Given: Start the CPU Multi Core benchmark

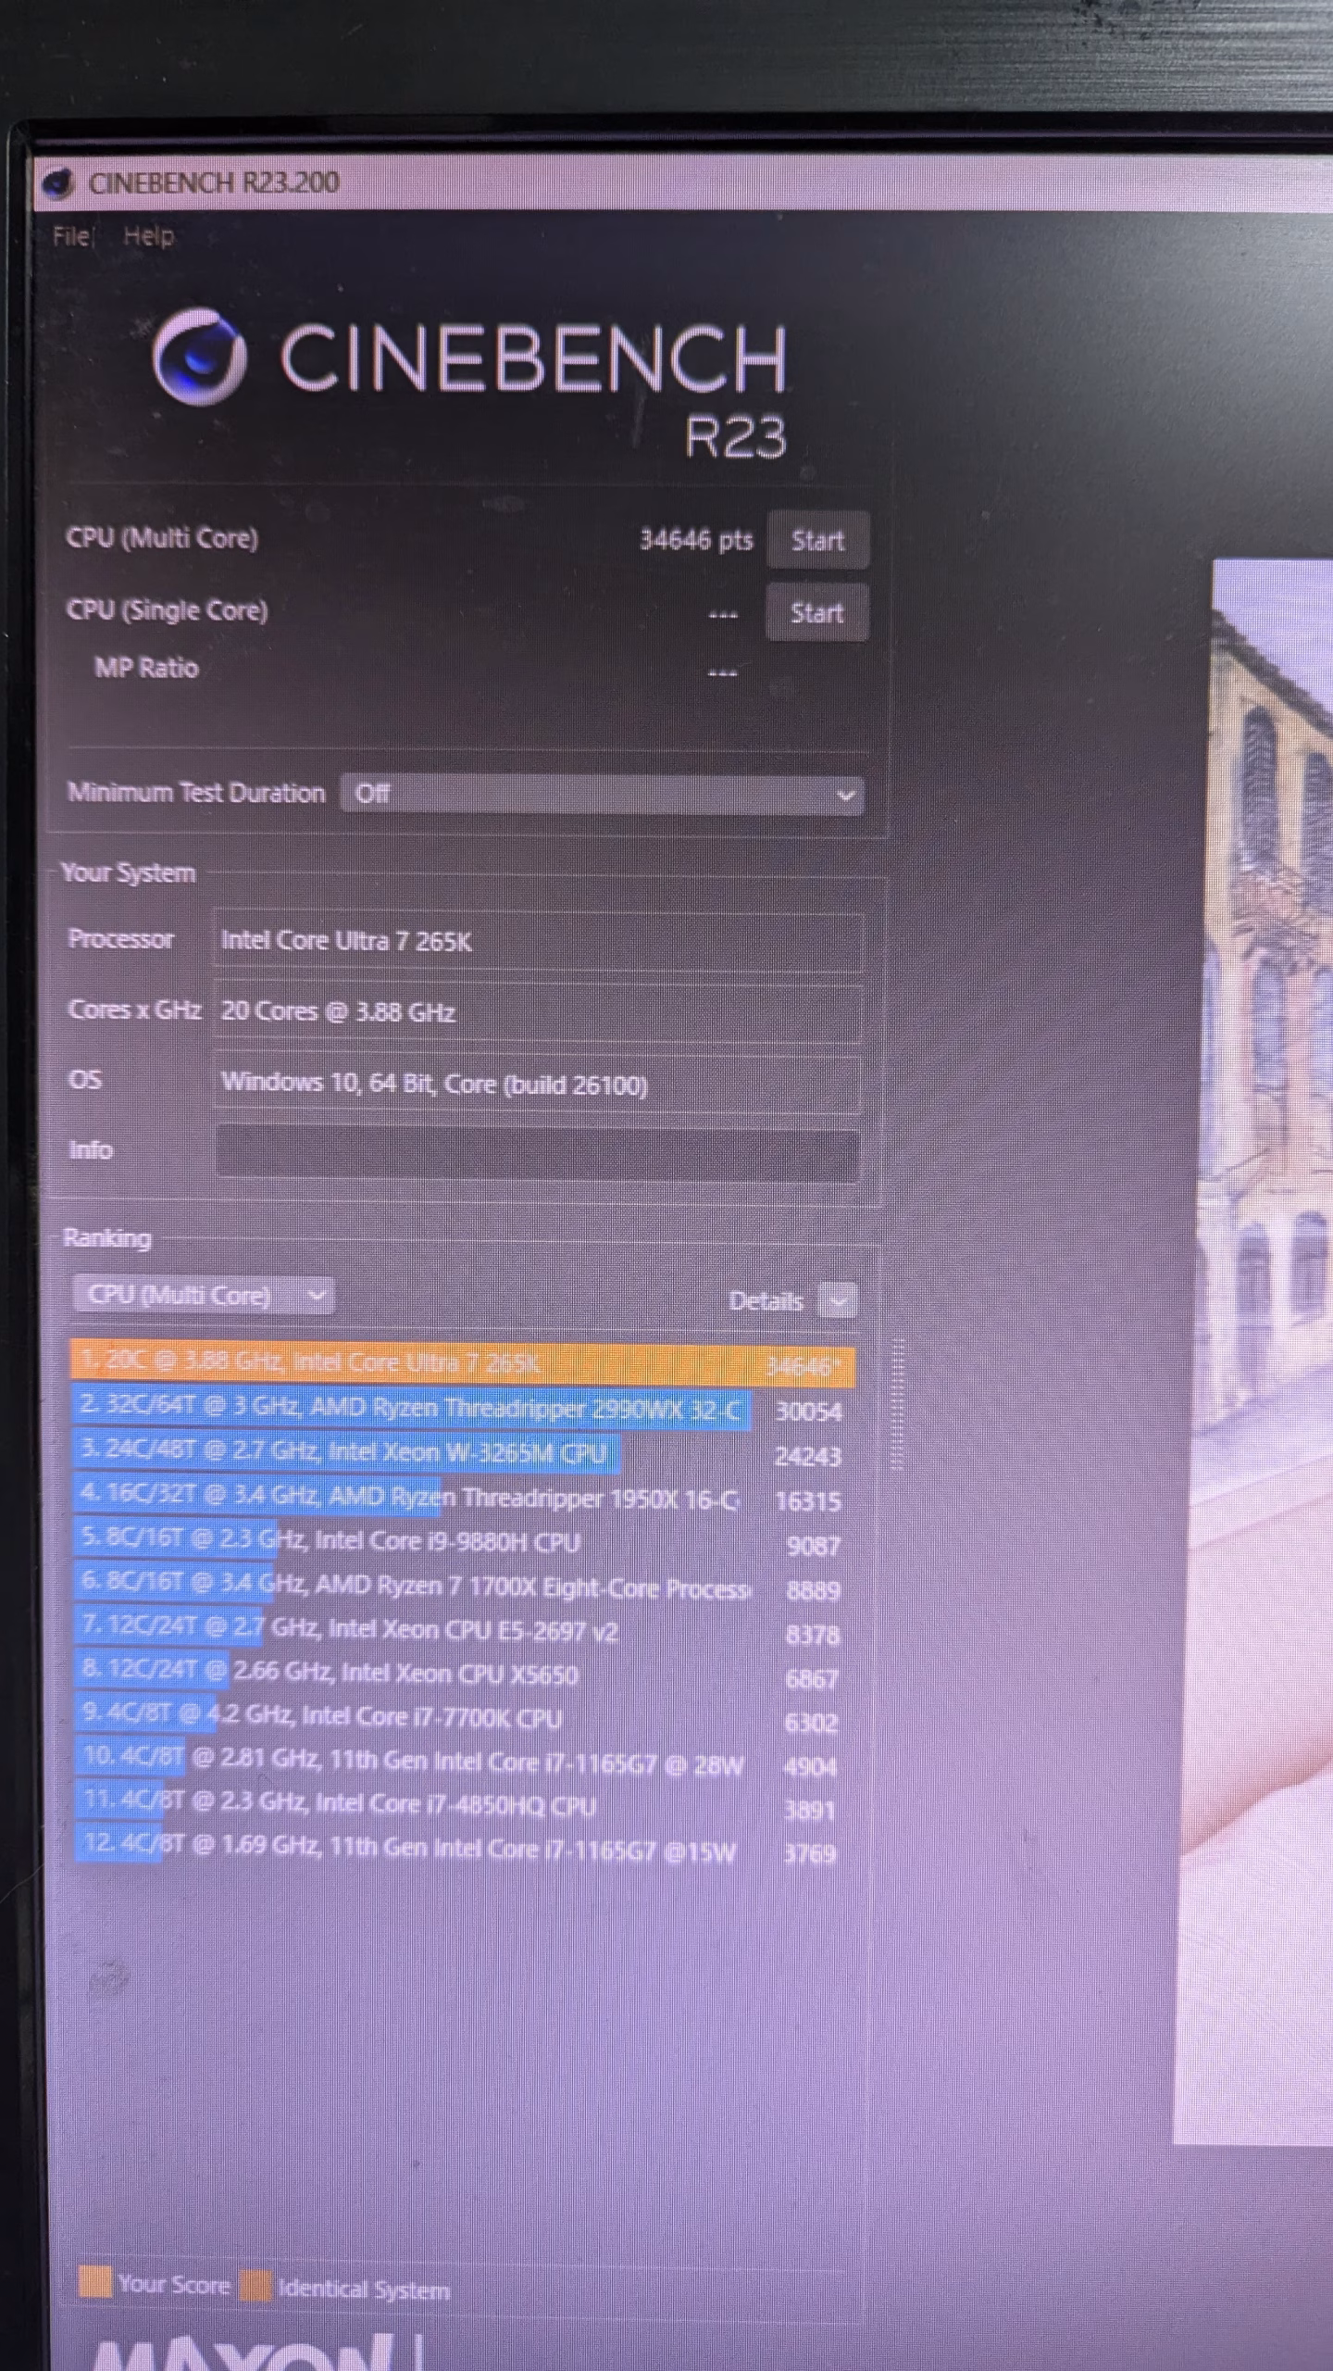Looking at the screenshot, I should 816,540.
